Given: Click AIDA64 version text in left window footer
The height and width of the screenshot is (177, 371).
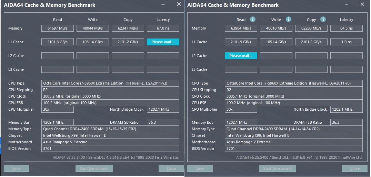Looking at the screenshot, I should pyautogui.click(x=116, y=157).
